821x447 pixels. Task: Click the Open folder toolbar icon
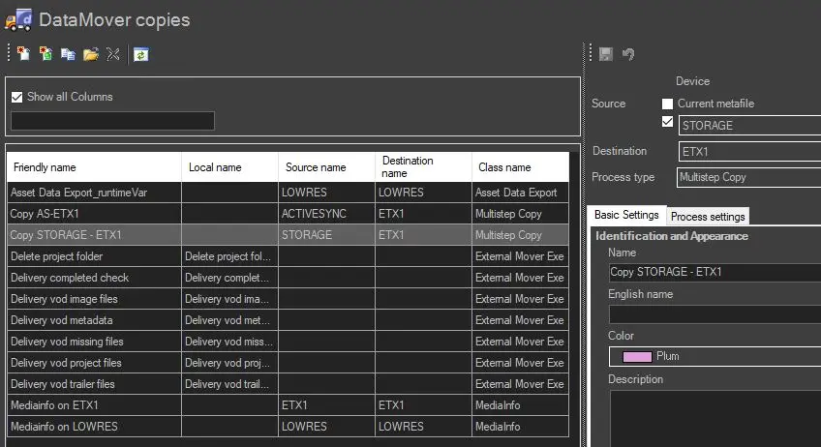(x=90, y=54)
